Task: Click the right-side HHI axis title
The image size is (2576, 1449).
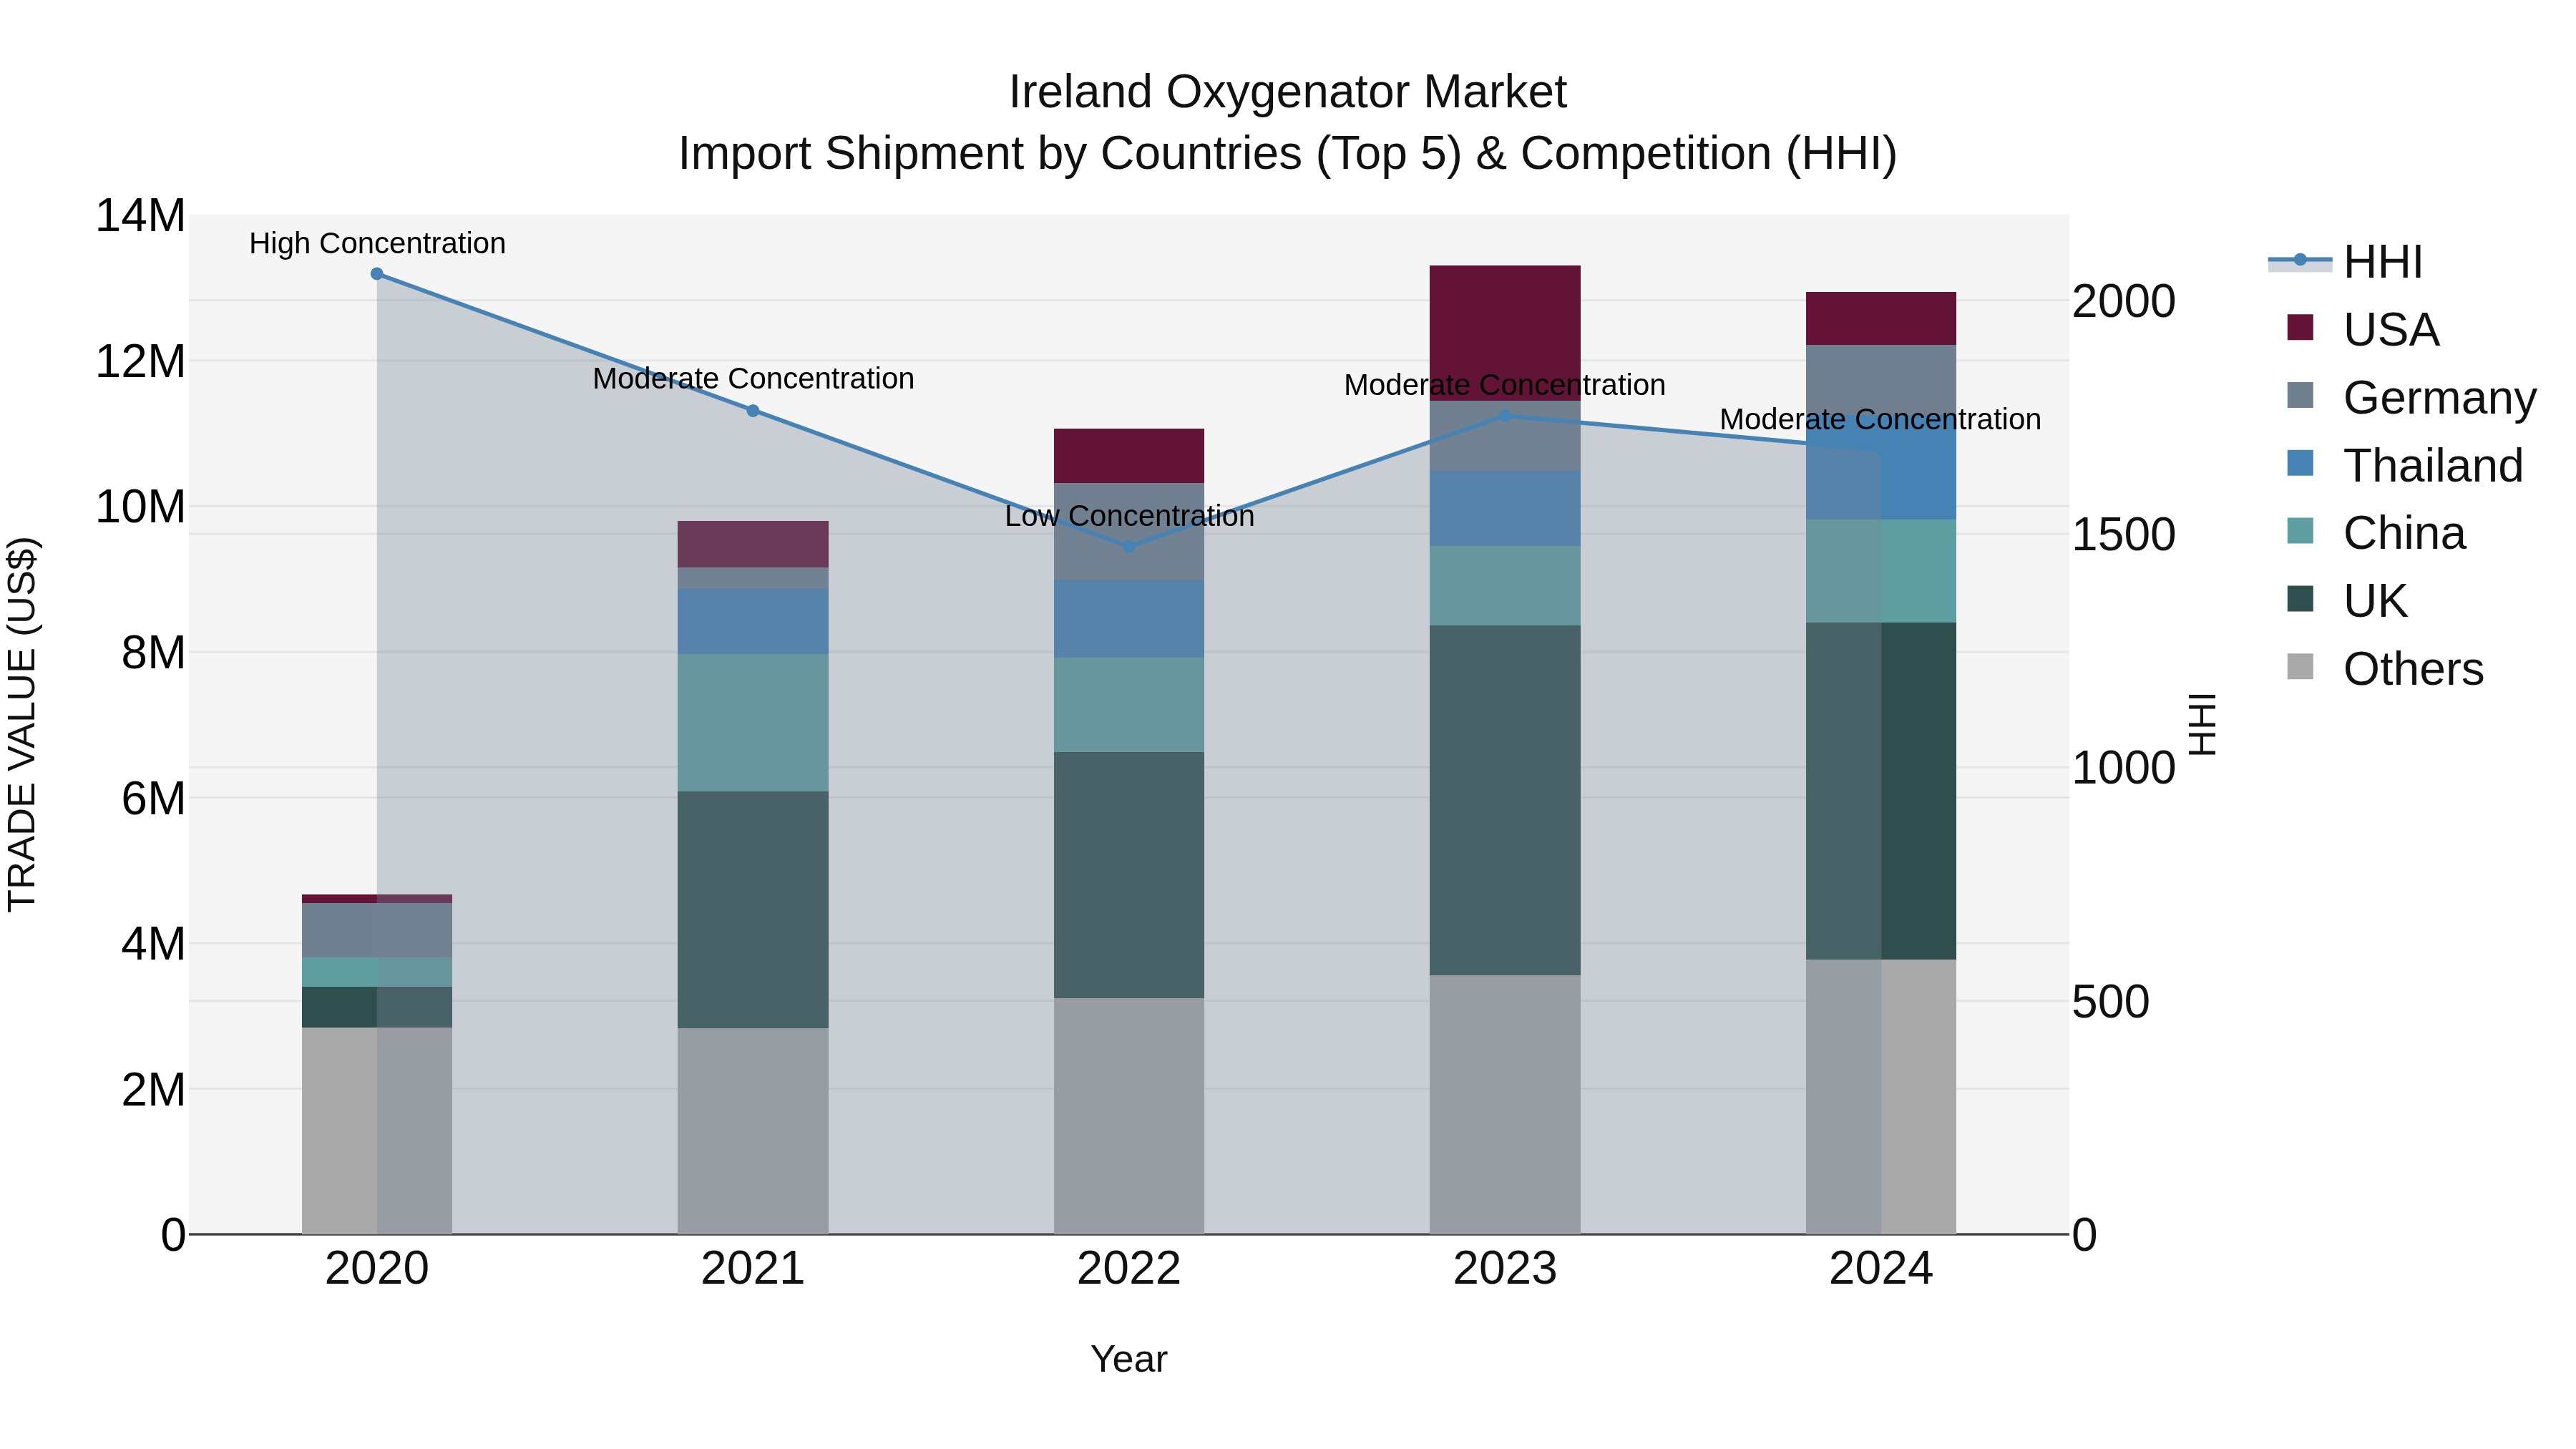Action: [x=2203, y=725]
